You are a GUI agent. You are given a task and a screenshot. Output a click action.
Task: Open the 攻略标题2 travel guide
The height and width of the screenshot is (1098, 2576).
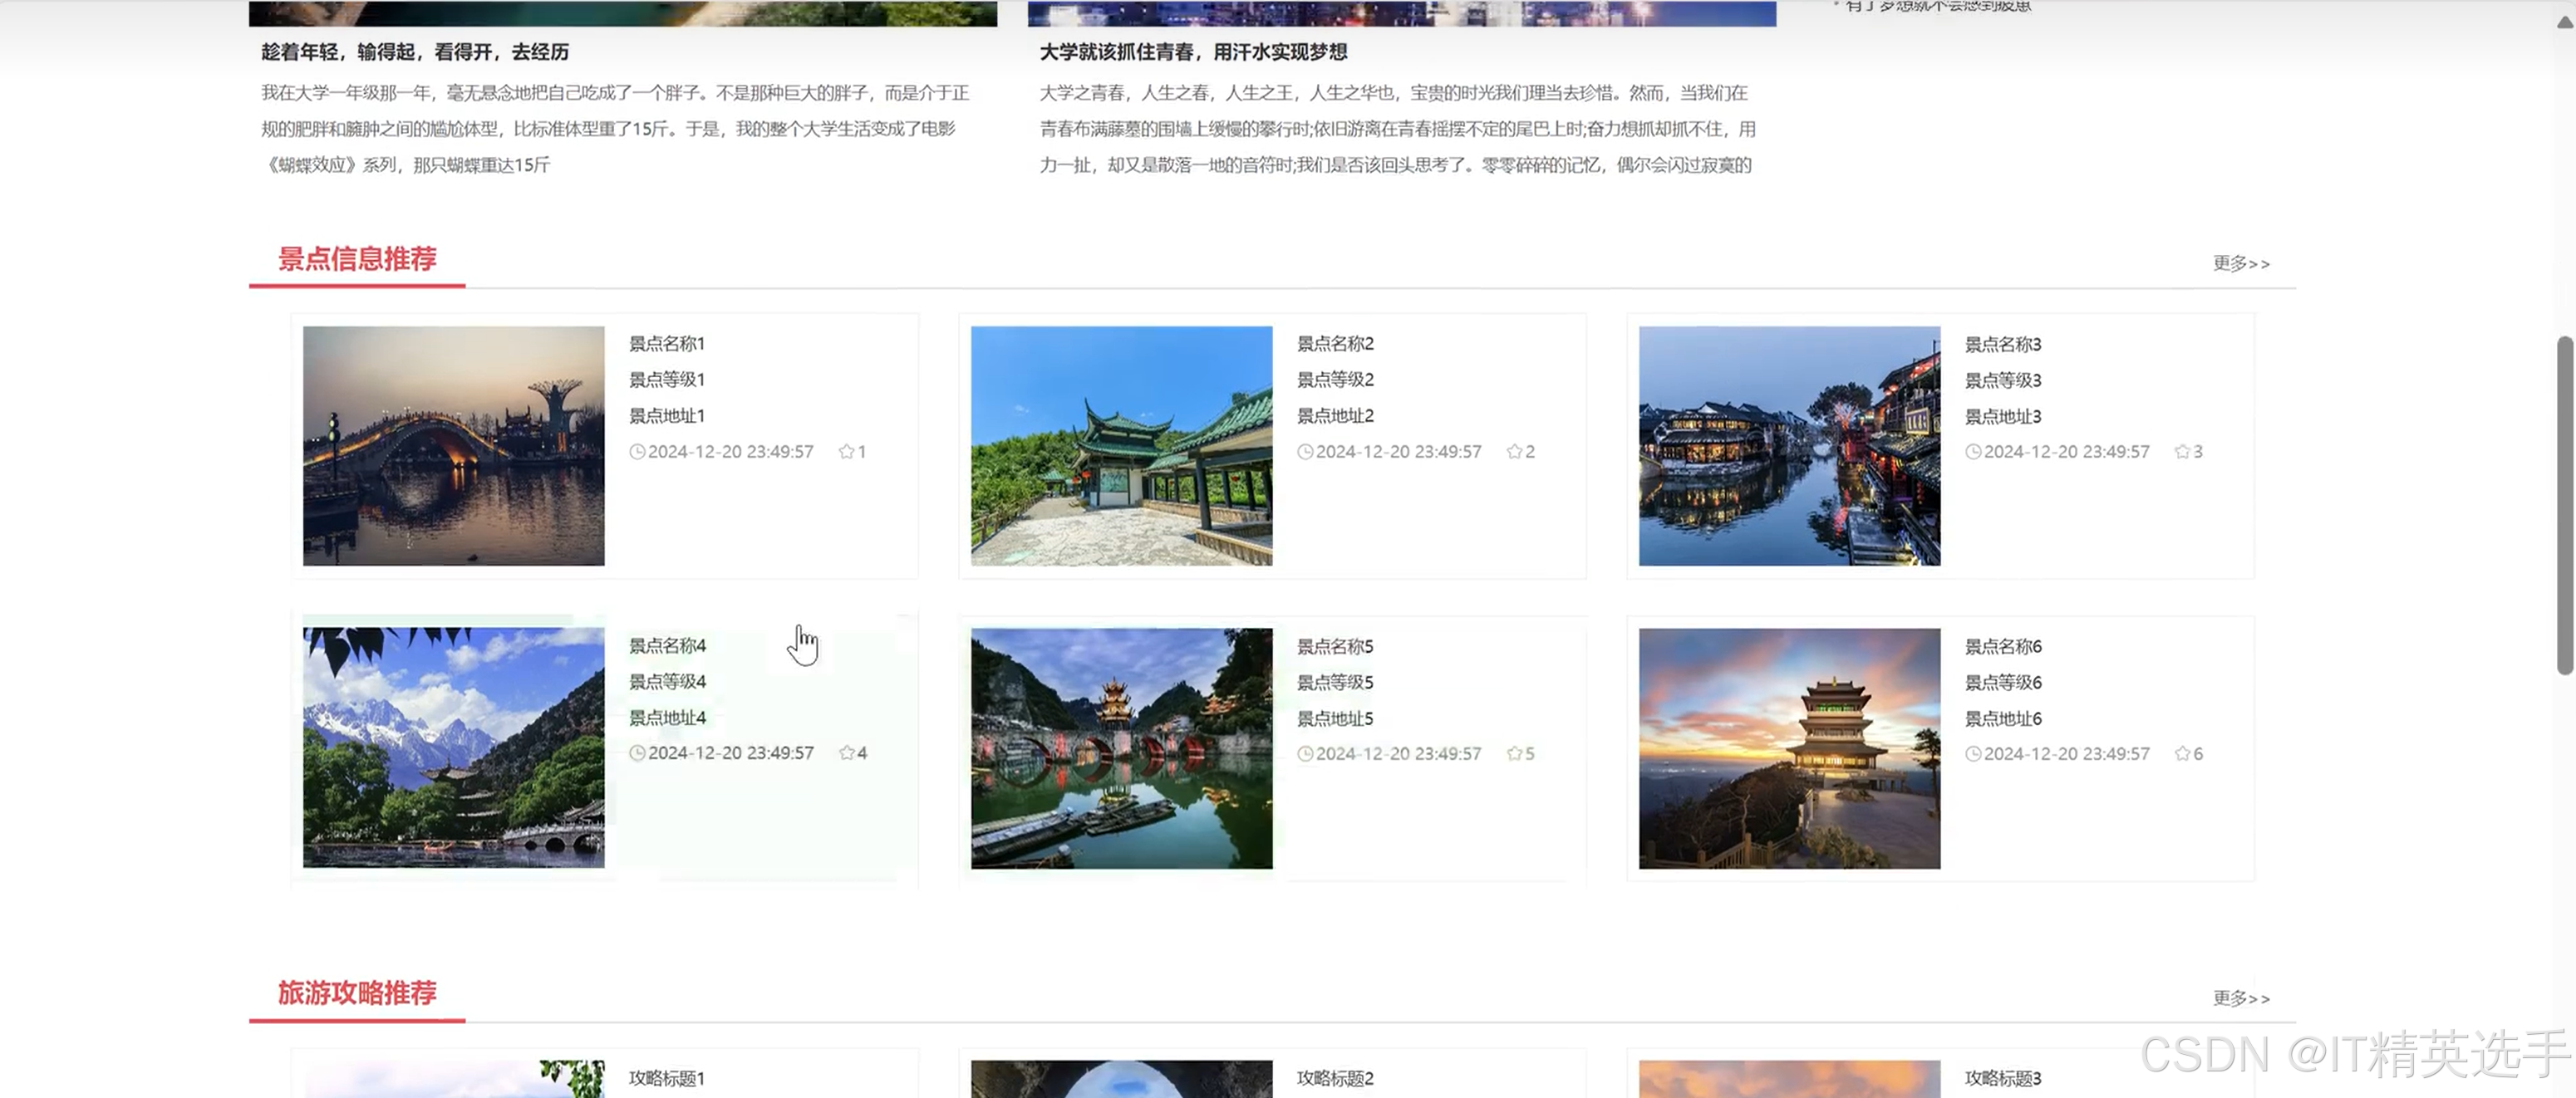(1335, 1078)
